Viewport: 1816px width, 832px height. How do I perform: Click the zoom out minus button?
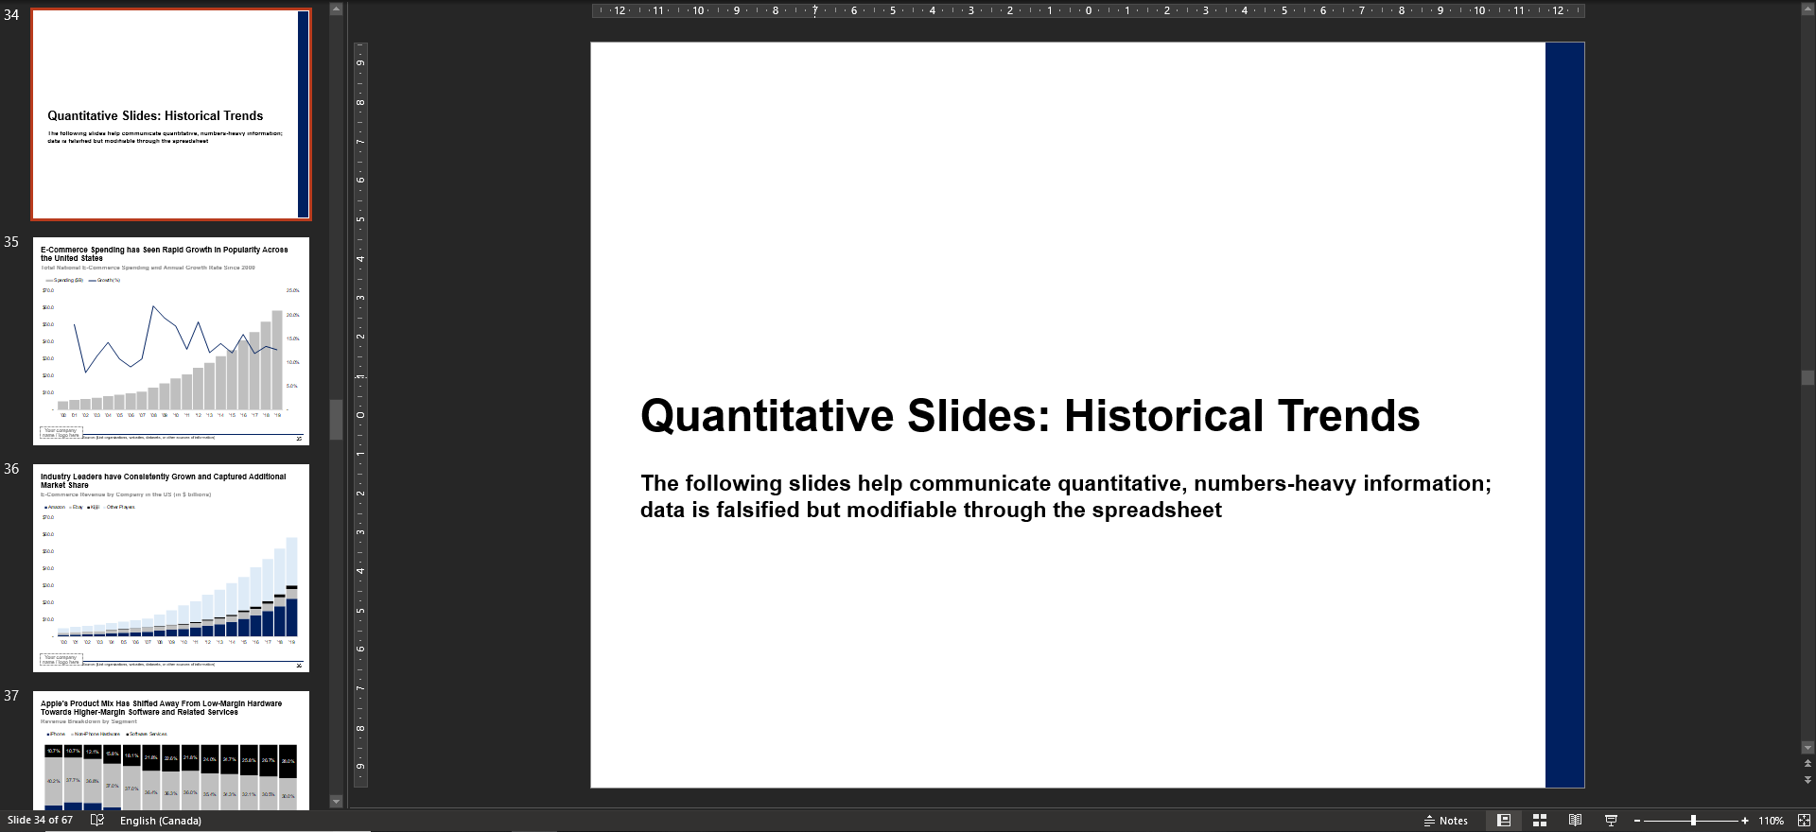click(x=1637, y=821)
